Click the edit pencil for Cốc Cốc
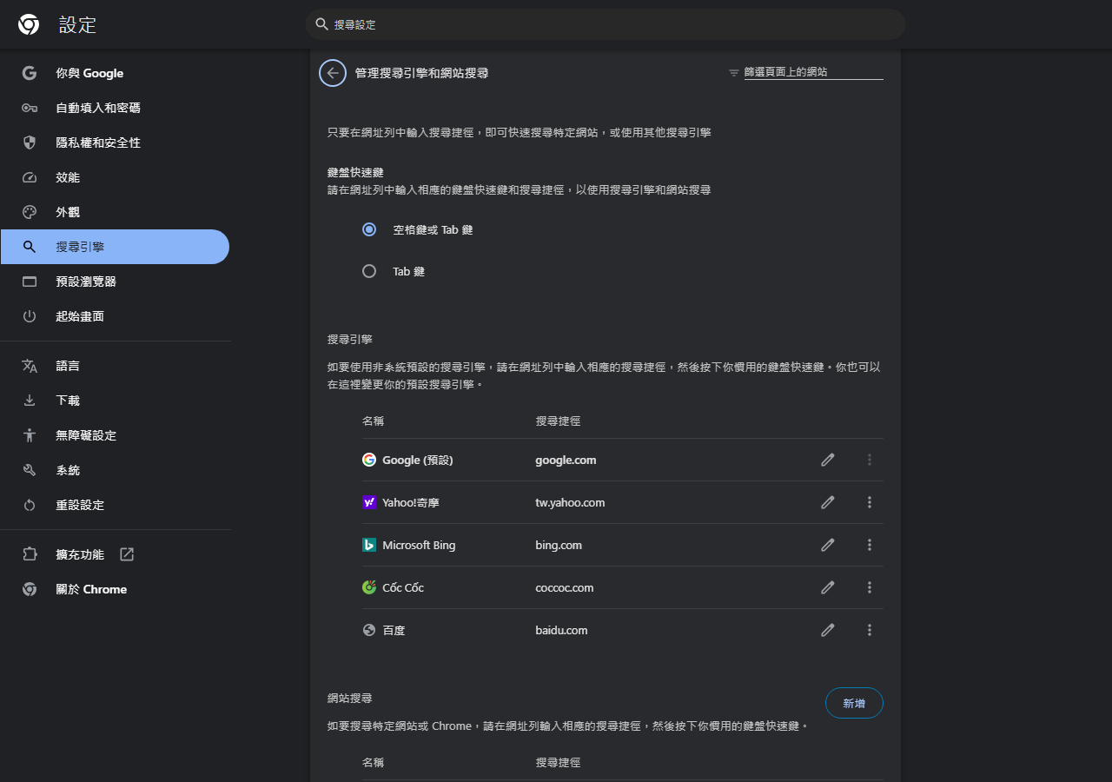 [x=827, y=587]
